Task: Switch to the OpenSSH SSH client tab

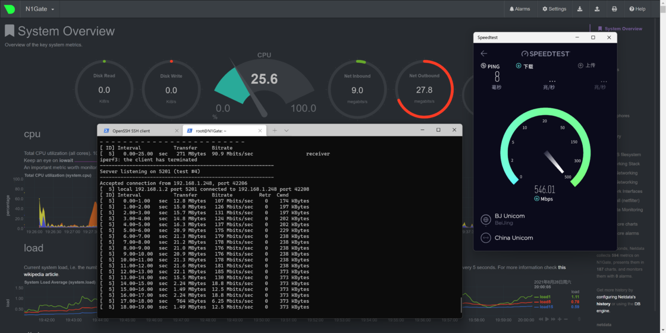Action: click(136, 131)
